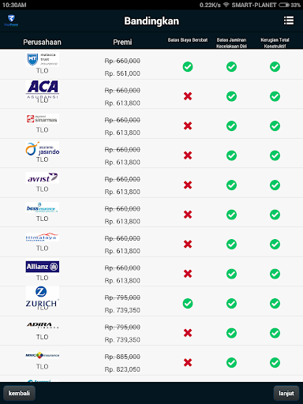Pick the Jasindo insurance logo

[43, 148]
